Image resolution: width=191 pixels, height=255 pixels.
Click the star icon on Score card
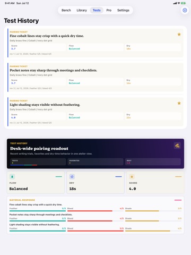132,176
